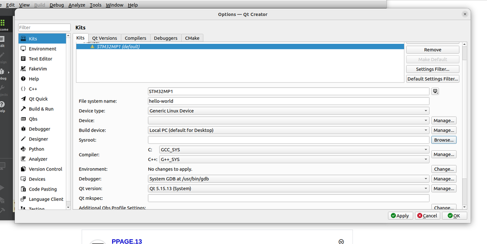Click the options Filter field
Viewport: 487px width, 244px height.
[x=44, y=27]
